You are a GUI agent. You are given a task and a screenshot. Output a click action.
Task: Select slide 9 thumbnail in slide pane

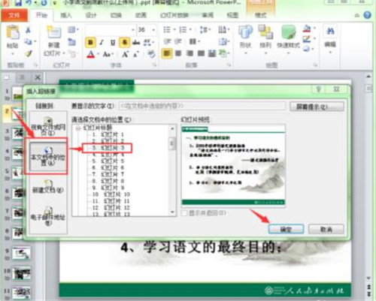pyautogui.click(x=22, y=254)
